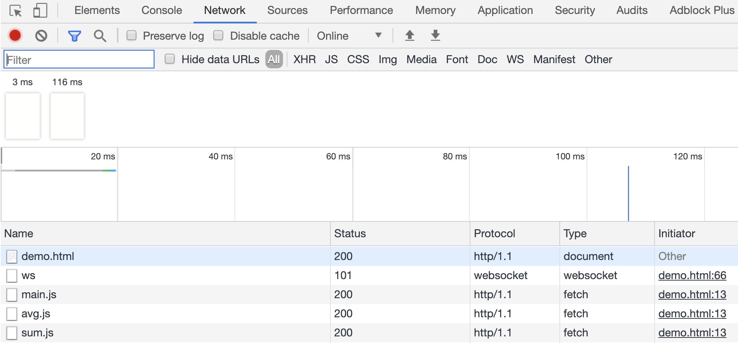This screenshot has width=738, height=343.
Task: Toggle the blue filter funnel icon
Action: click(74, 36)
